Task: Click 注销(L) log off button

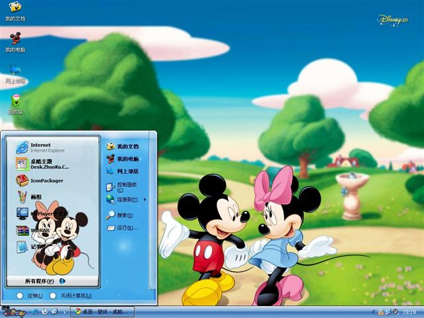Action: tap(30, 296)
